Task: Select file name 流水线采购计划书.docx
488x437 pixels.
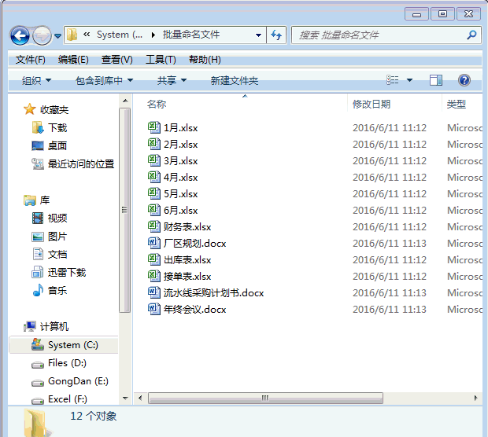Action: pyautogui.click(x=214, y=293)
